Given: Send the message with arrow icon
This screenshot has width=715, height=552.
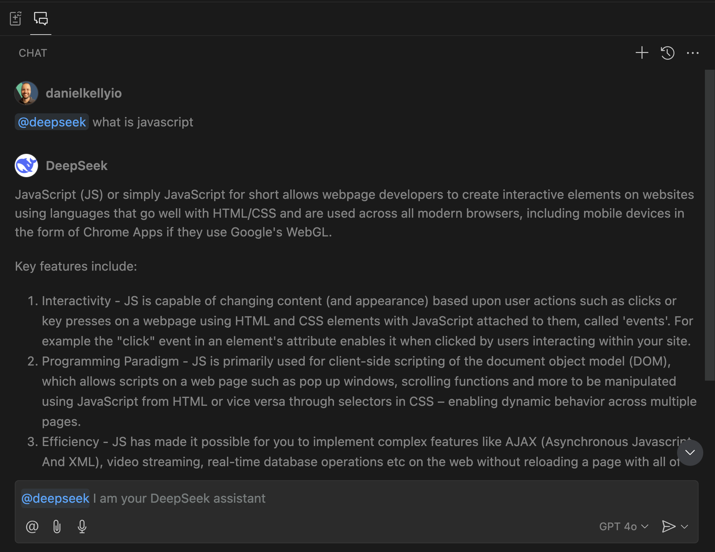Looking at the screenshot, I should (668, 527).
